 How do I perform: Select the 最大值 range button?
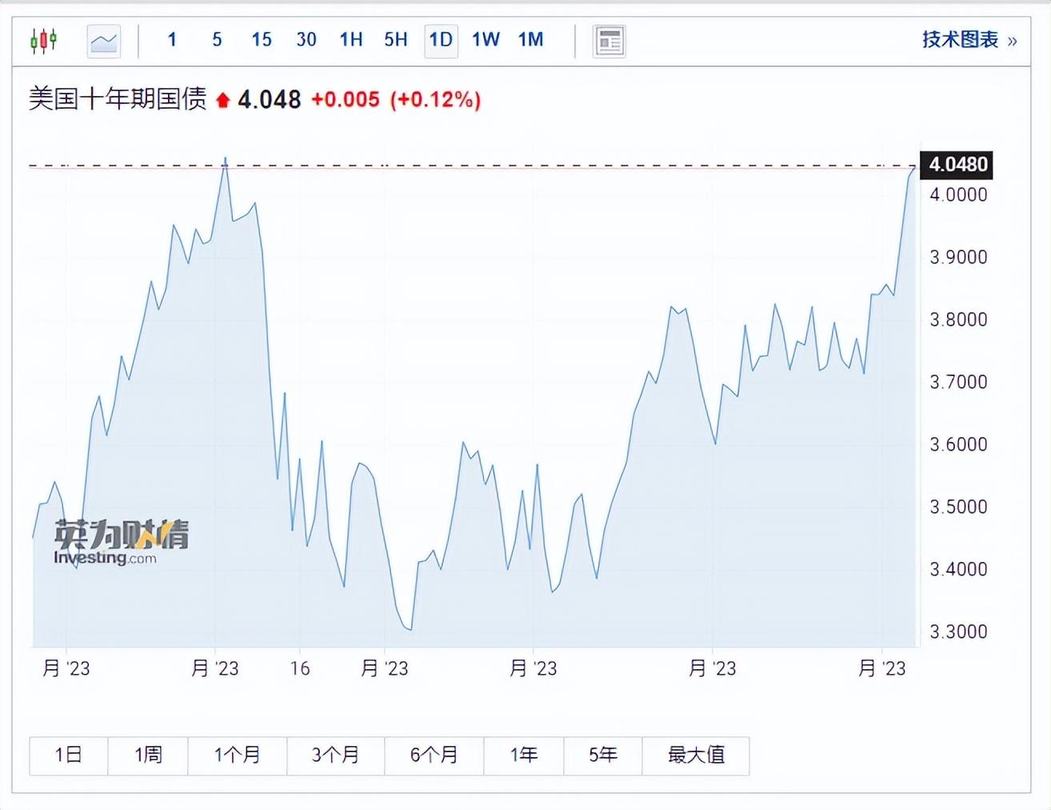coord(696,755)
